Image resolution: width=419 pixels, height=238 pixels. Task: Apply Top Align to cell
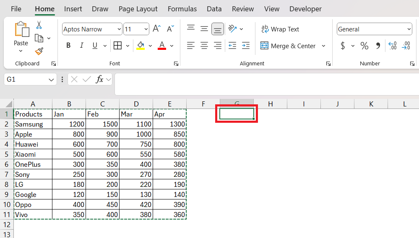[x=191, y=28]
